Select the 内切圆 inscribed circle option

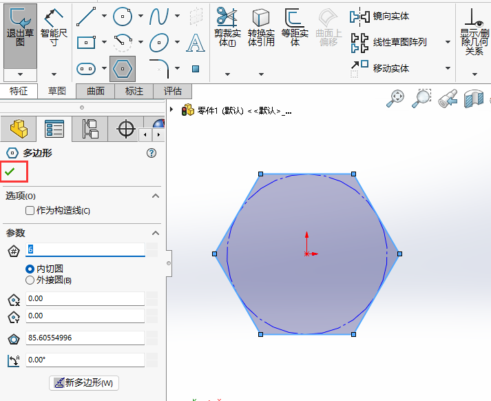coord(30,269)
